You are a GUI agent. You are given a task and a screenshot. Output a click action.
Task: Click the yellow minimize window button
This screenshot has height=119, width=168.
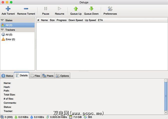[x=7, y=2]
